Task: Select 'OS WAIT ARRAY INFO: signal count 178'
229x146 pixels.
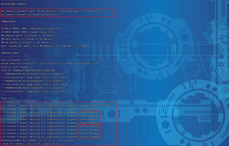Action: (27, 32)
